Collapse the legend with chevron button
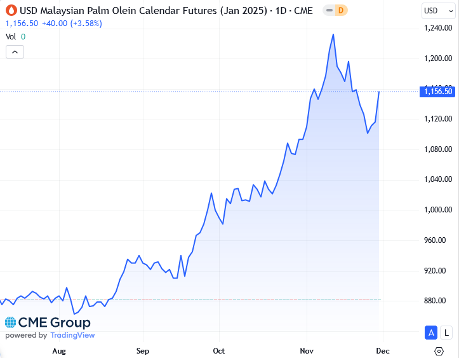The image size is (459, 358). 15,52
